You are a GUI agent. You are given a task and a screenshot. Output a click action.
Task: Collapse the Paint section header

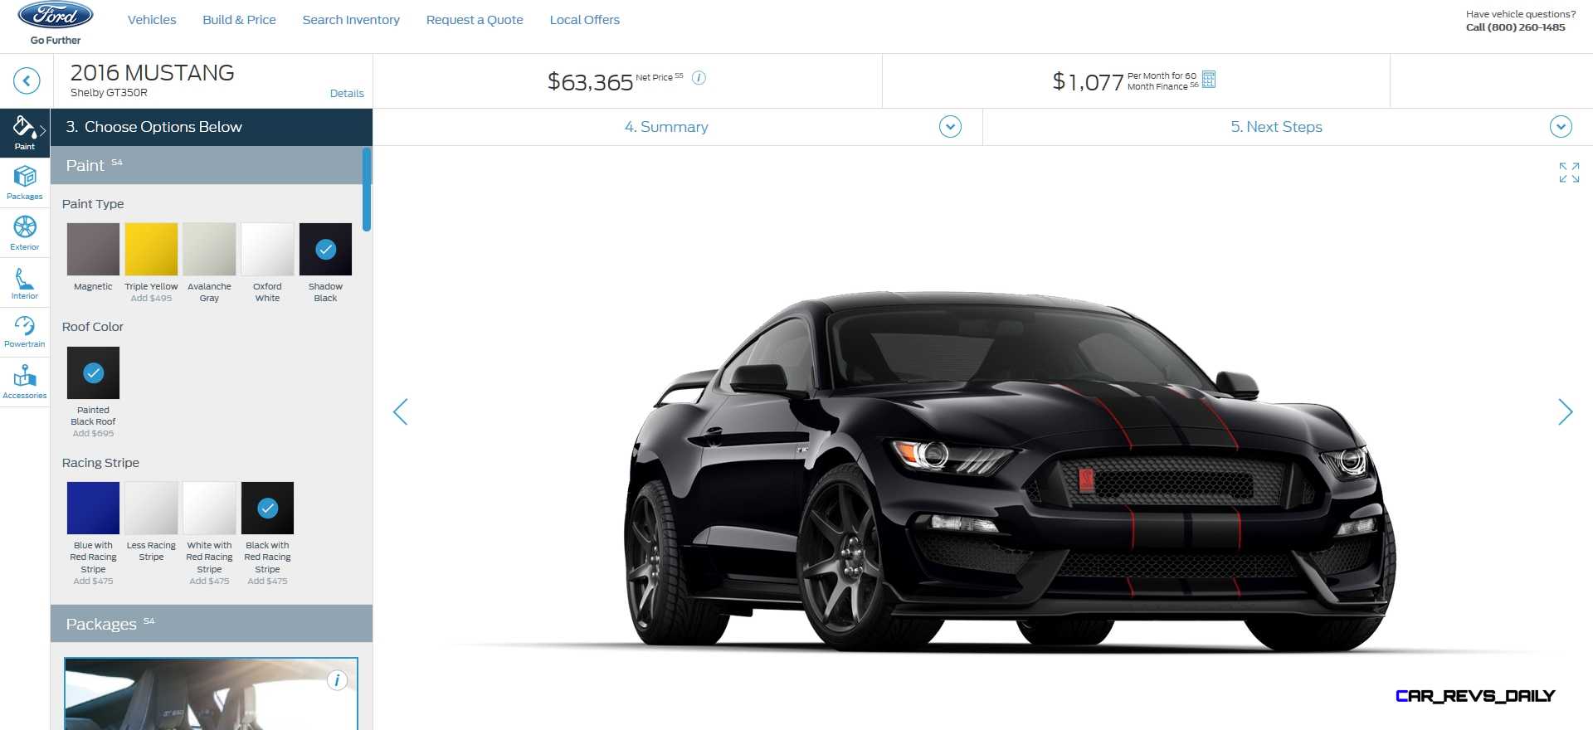tap(207, 165)
